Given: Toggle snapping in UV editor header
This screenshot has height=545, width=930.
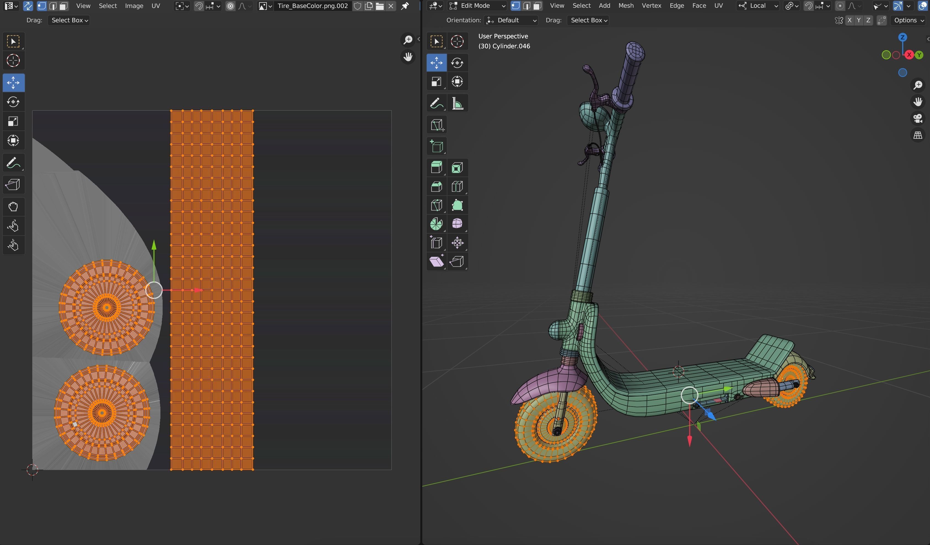Looking at the screenshot, I should pyautogui.click(x=198, y=6).
